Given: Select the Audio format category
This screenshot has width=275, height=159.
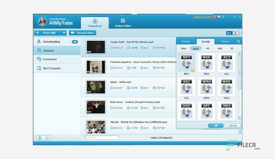Looking at the screenshot, I should click(196, 49).
